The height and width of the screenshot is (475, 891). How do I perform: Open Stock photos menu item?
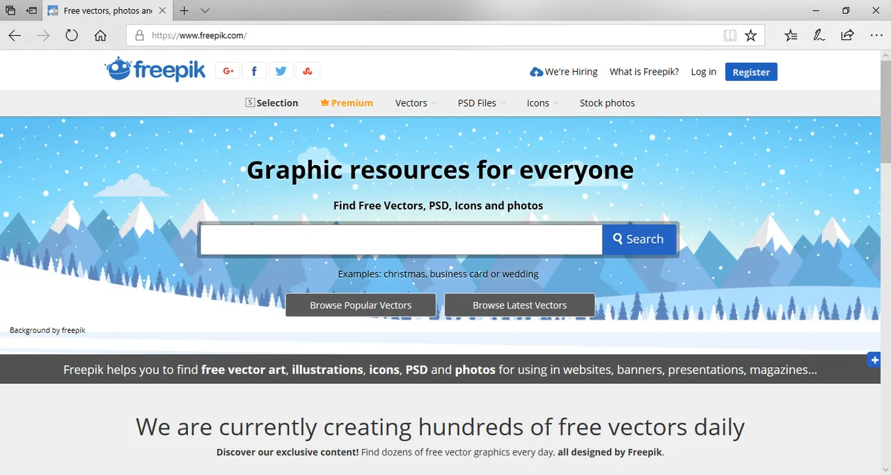[607, 103]
